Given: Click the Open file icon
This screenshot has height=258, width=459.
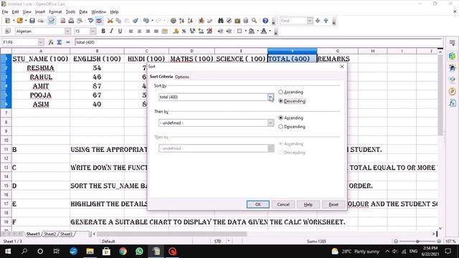Looking at the screenshot, I should coord(19,21).
